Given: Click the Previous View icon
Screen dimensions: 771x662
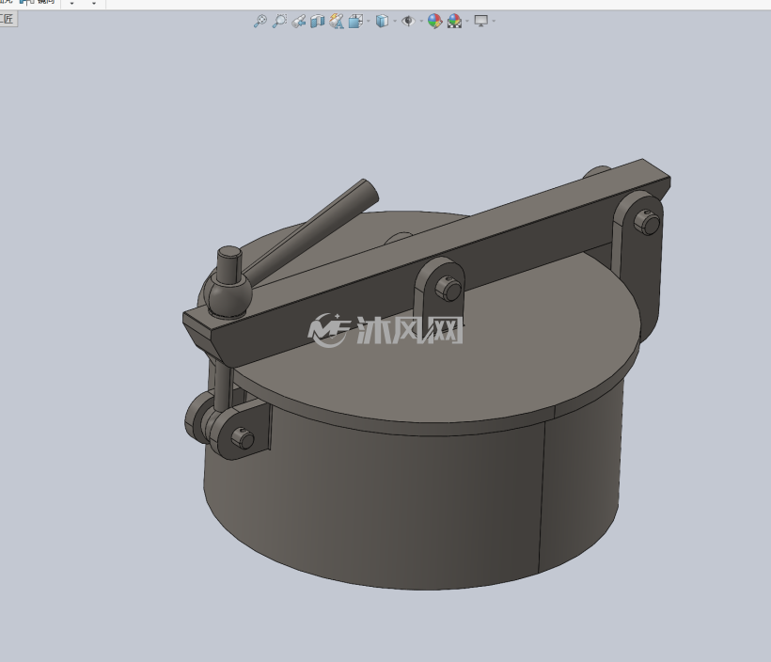Looking at the screenshot, I should tap(298, 21).
